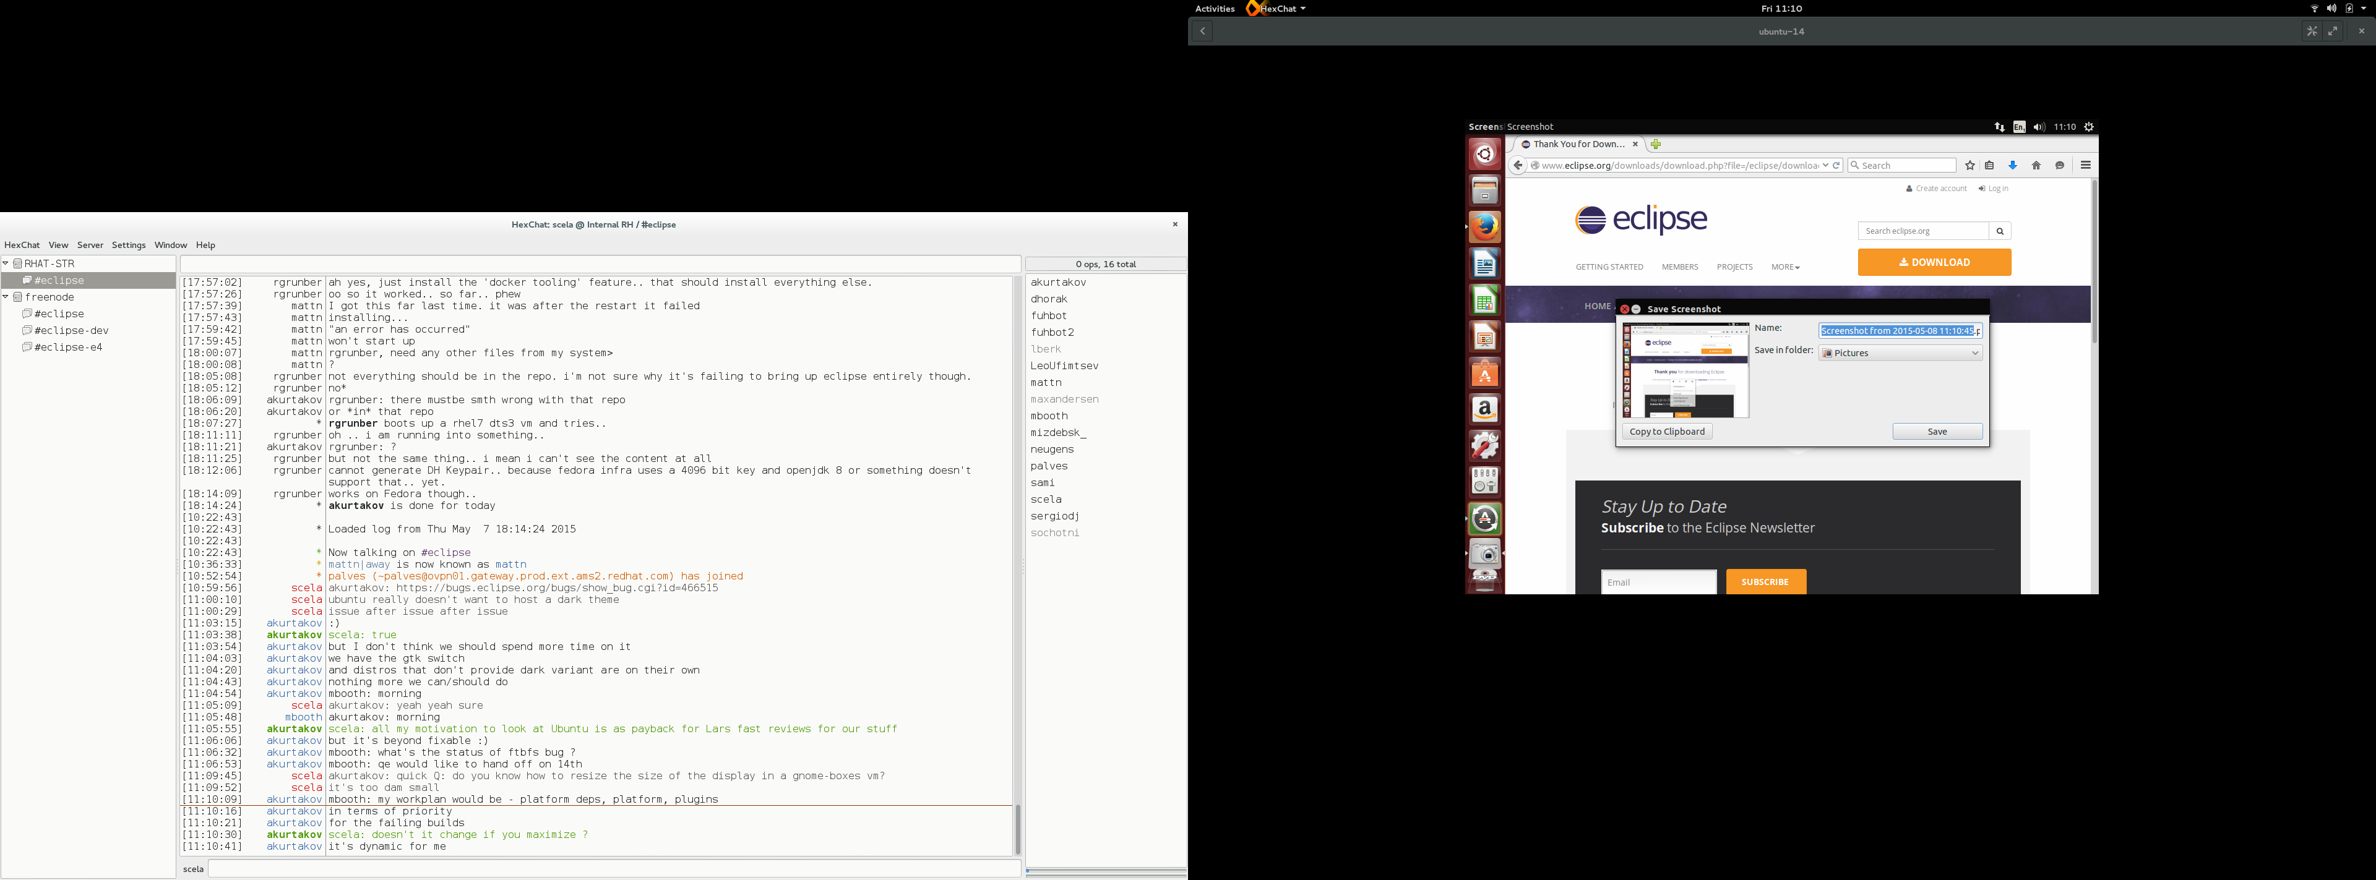
Task: Open the Settings menu in HexChat
Action: [x=129, y=245]
